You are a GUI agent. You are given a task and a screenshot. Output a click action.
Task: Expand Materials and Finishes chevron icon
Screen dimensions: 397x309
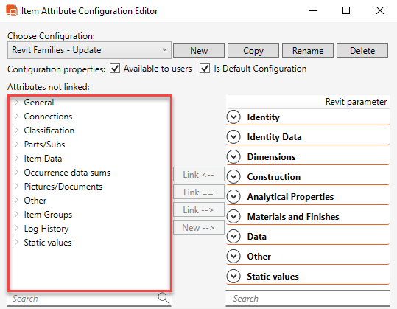(x=233, y=217)
